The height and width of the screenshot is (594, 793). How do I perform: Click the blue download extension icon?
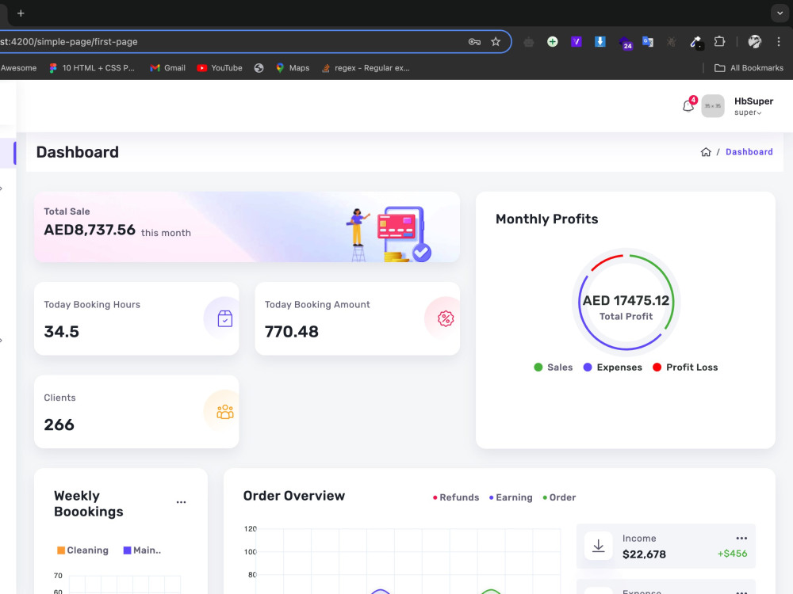click(x=600, y=42)
